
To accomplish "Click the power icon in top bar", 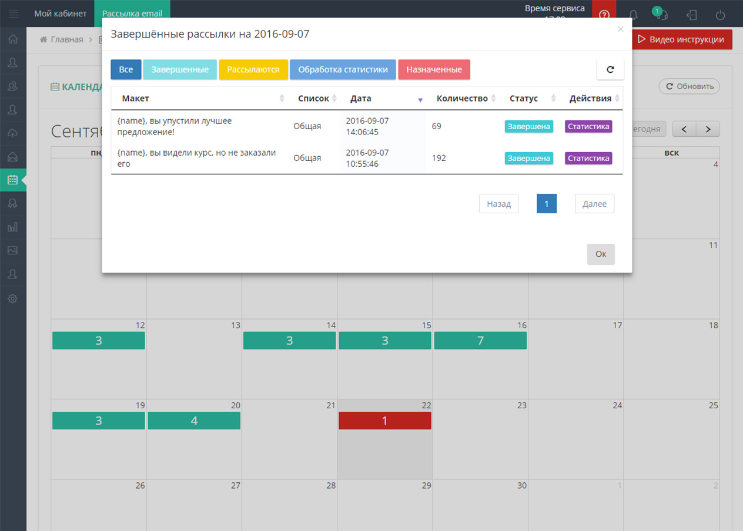I will pyautogui.click(x=720, y=15).
